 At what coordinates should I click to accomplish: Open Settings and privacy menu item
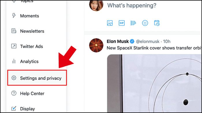click(37, 78)
